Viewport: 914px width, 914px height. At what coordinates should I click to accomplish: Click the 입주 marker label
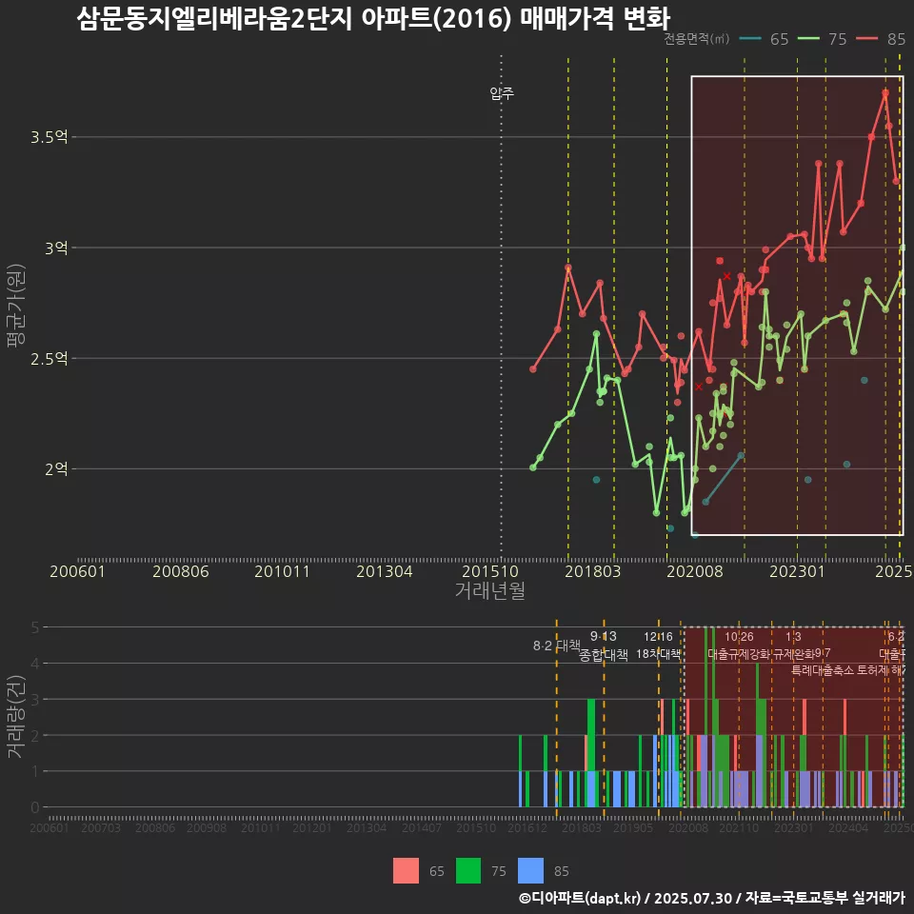click(502, 93)
